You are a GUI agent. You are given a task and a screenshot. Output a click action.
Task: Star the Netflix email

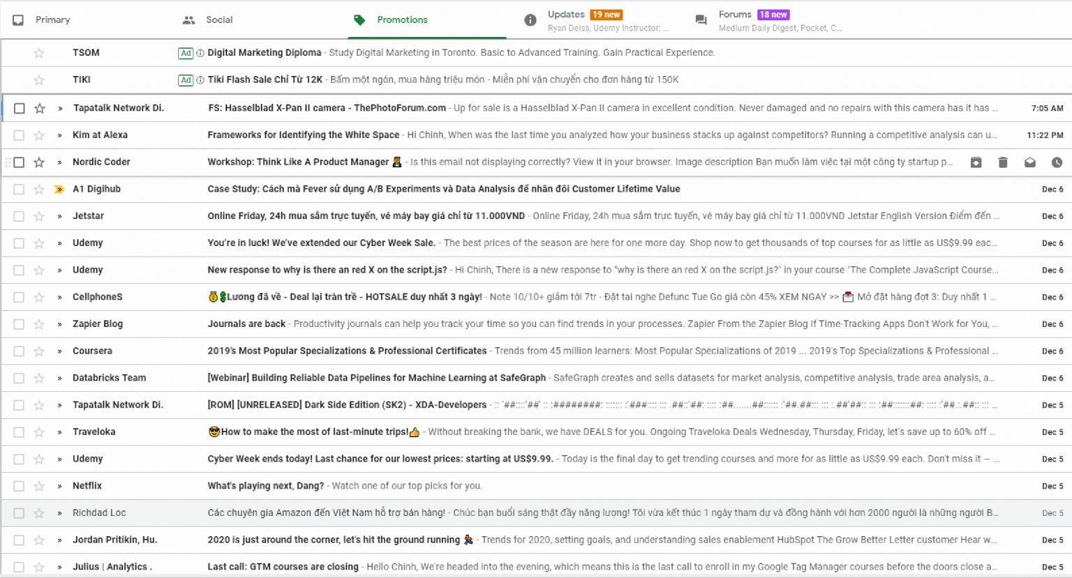39,486
